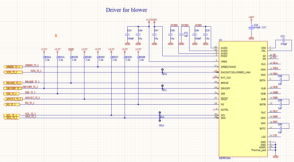Click capacitor C24 470uF symbol
Viewport: 294px width, 162px height.
[x=251, y=28]
